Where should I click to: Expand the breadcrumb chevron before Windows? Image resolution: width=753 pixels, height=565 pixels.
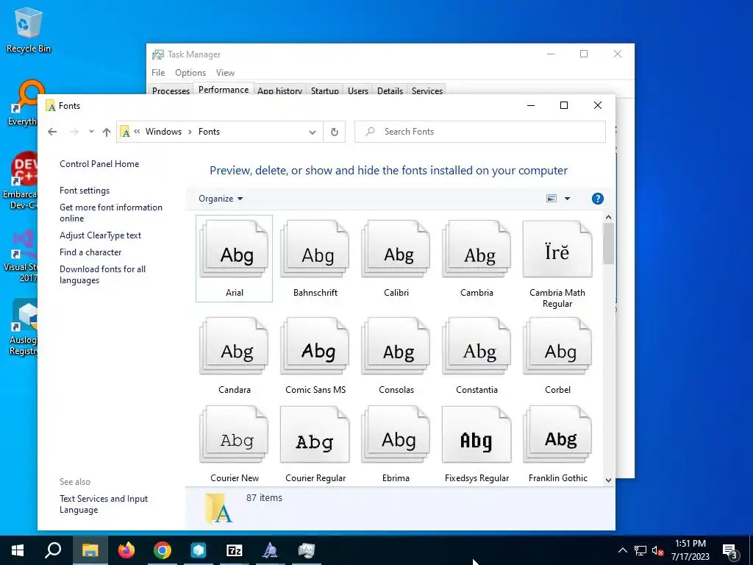[x=137, y=131]
